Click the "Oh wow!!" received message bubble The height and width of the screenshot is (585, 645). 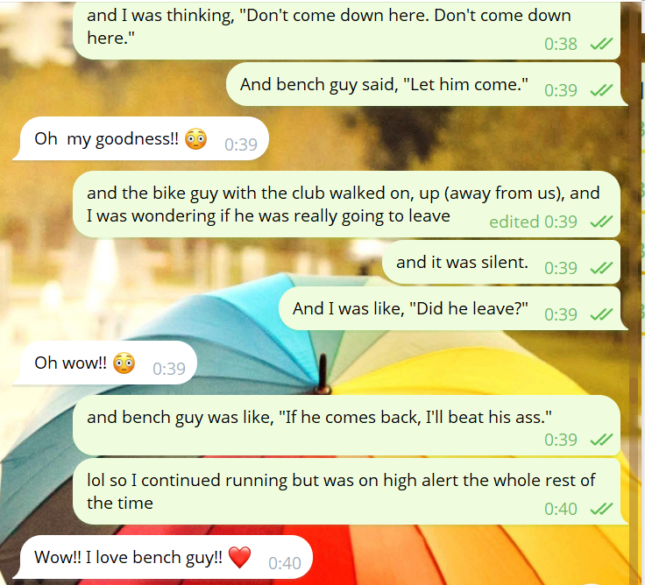coord(105,363)
